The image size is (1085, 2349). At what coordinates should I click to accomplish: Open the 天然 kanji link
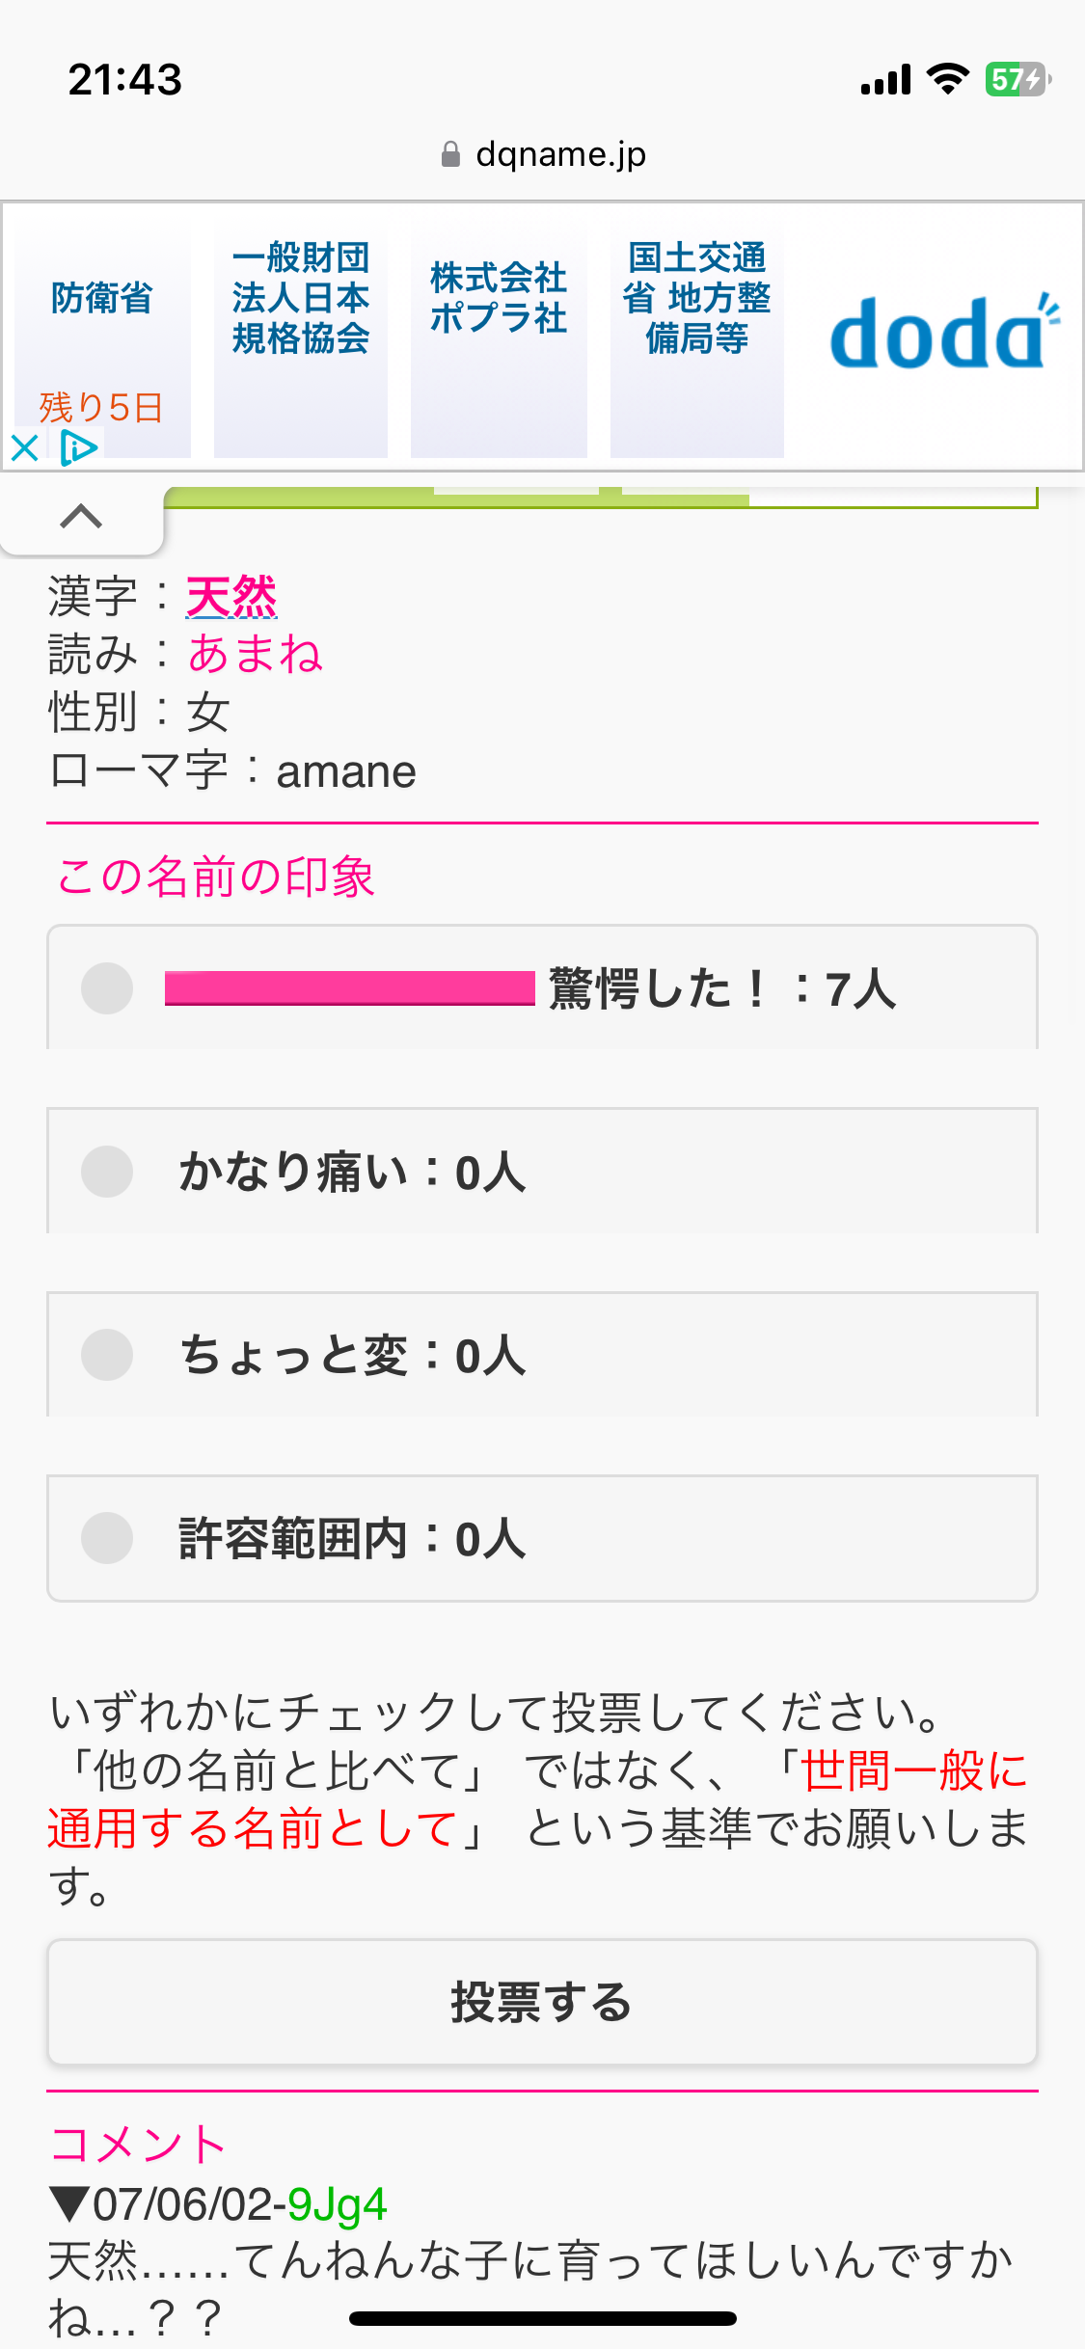(231, 596)
